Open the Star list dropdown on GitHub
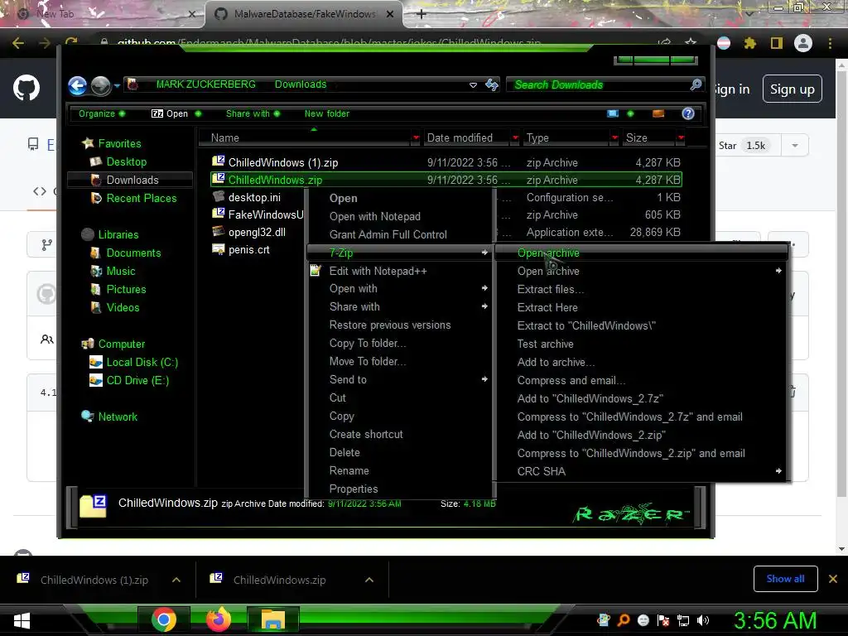This screenshot has width=848, height=636. coord(794,146)
